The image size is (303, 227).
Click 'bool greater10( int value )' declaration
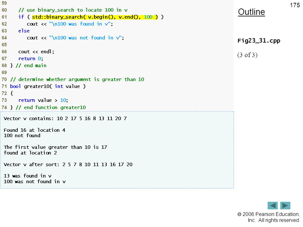(x=48, y=86)
